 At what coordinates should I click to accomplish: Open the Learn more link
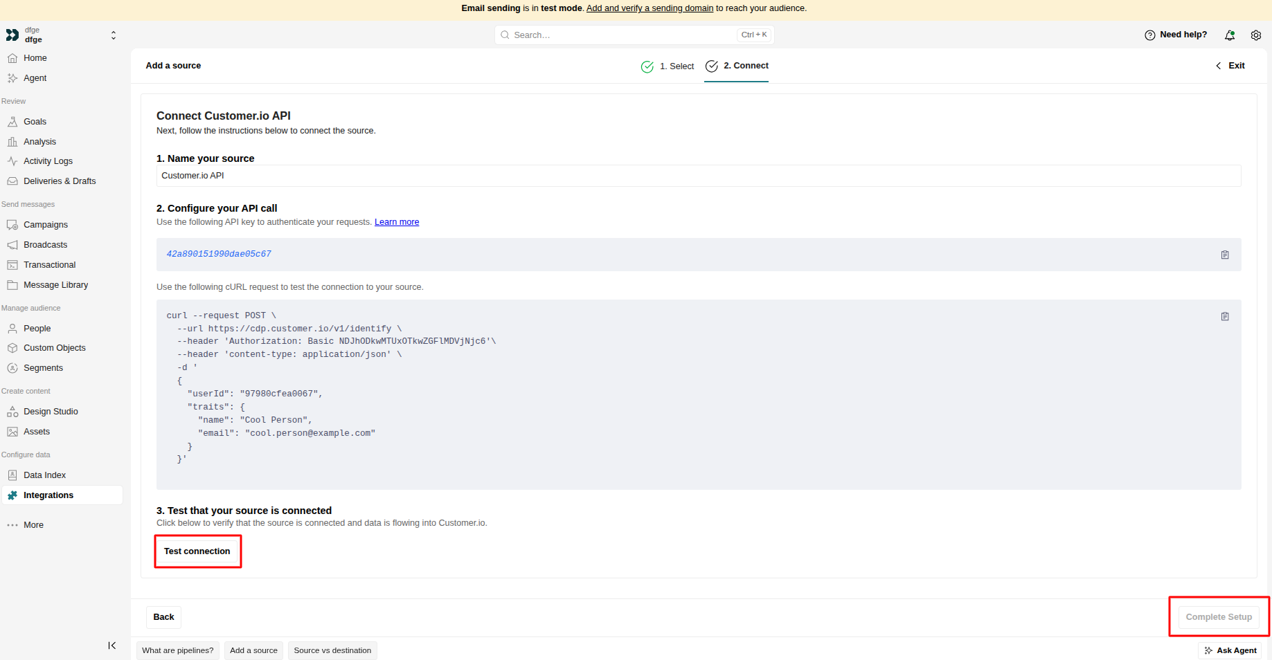point(397,222)
